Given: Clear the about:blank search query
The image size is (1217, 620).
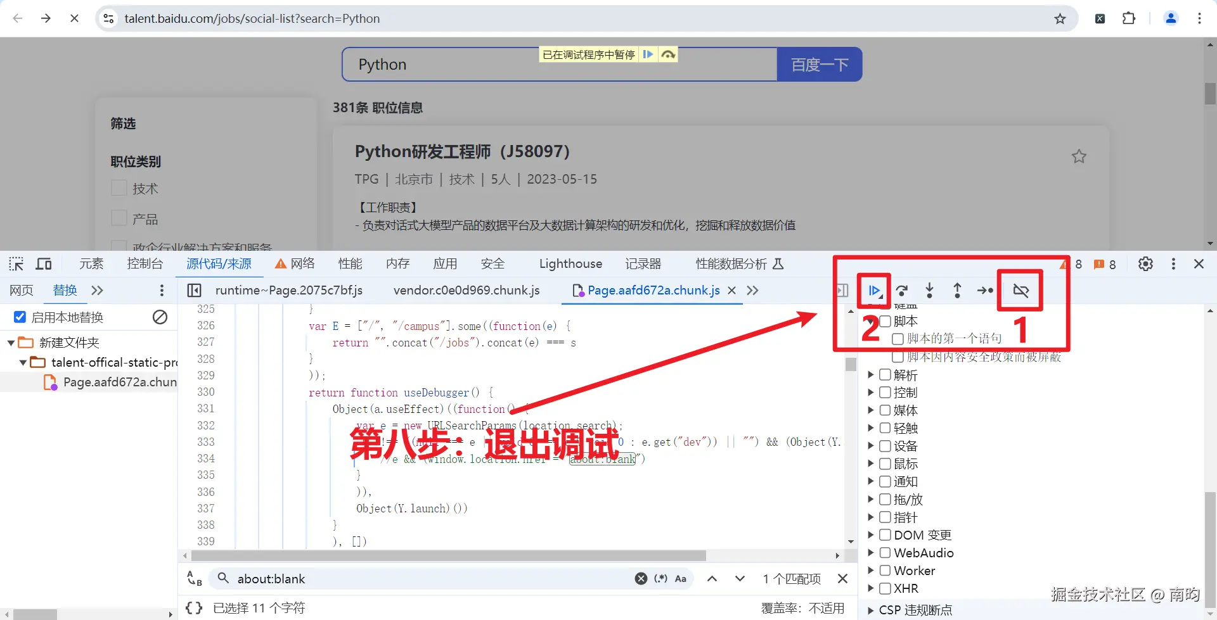Looking at the screenshot, I should [x=641, y=578].
